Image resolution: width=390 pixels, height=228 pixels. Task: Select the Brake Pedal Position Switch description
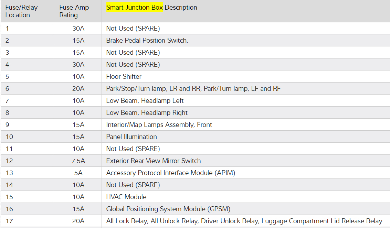click(147, 41)
